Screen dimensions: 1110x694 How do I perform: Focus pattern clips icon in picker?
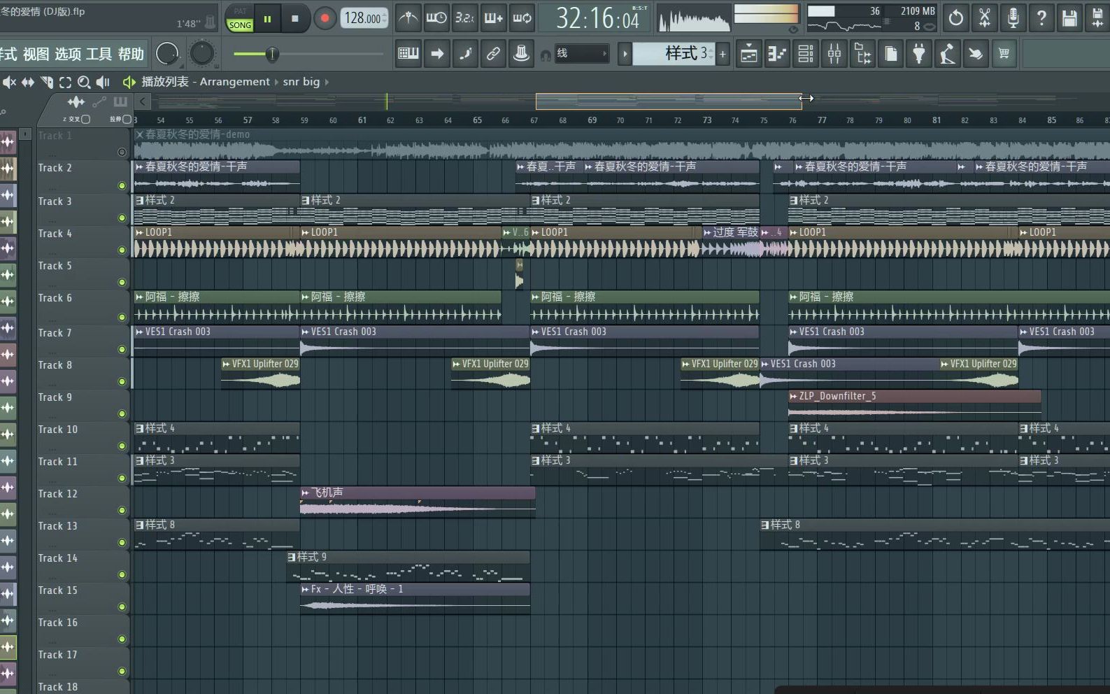pos(120,102)
